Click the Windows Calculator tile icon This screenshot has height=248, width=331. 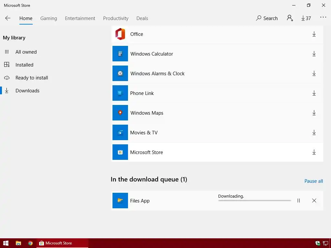tap(120, 54)
